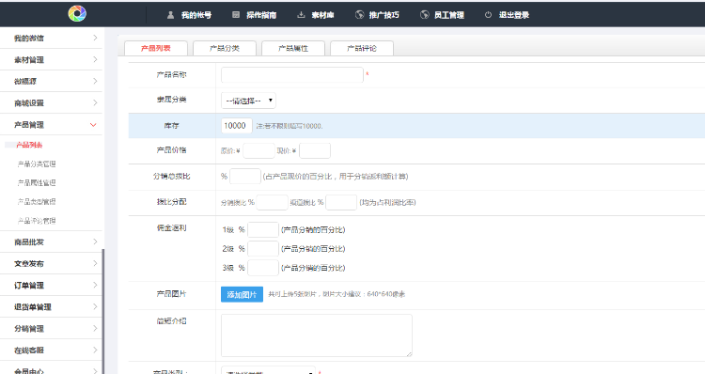Focus the 3级 commission percent input
This screenshot has width=705, height=374.
[263, 268]
